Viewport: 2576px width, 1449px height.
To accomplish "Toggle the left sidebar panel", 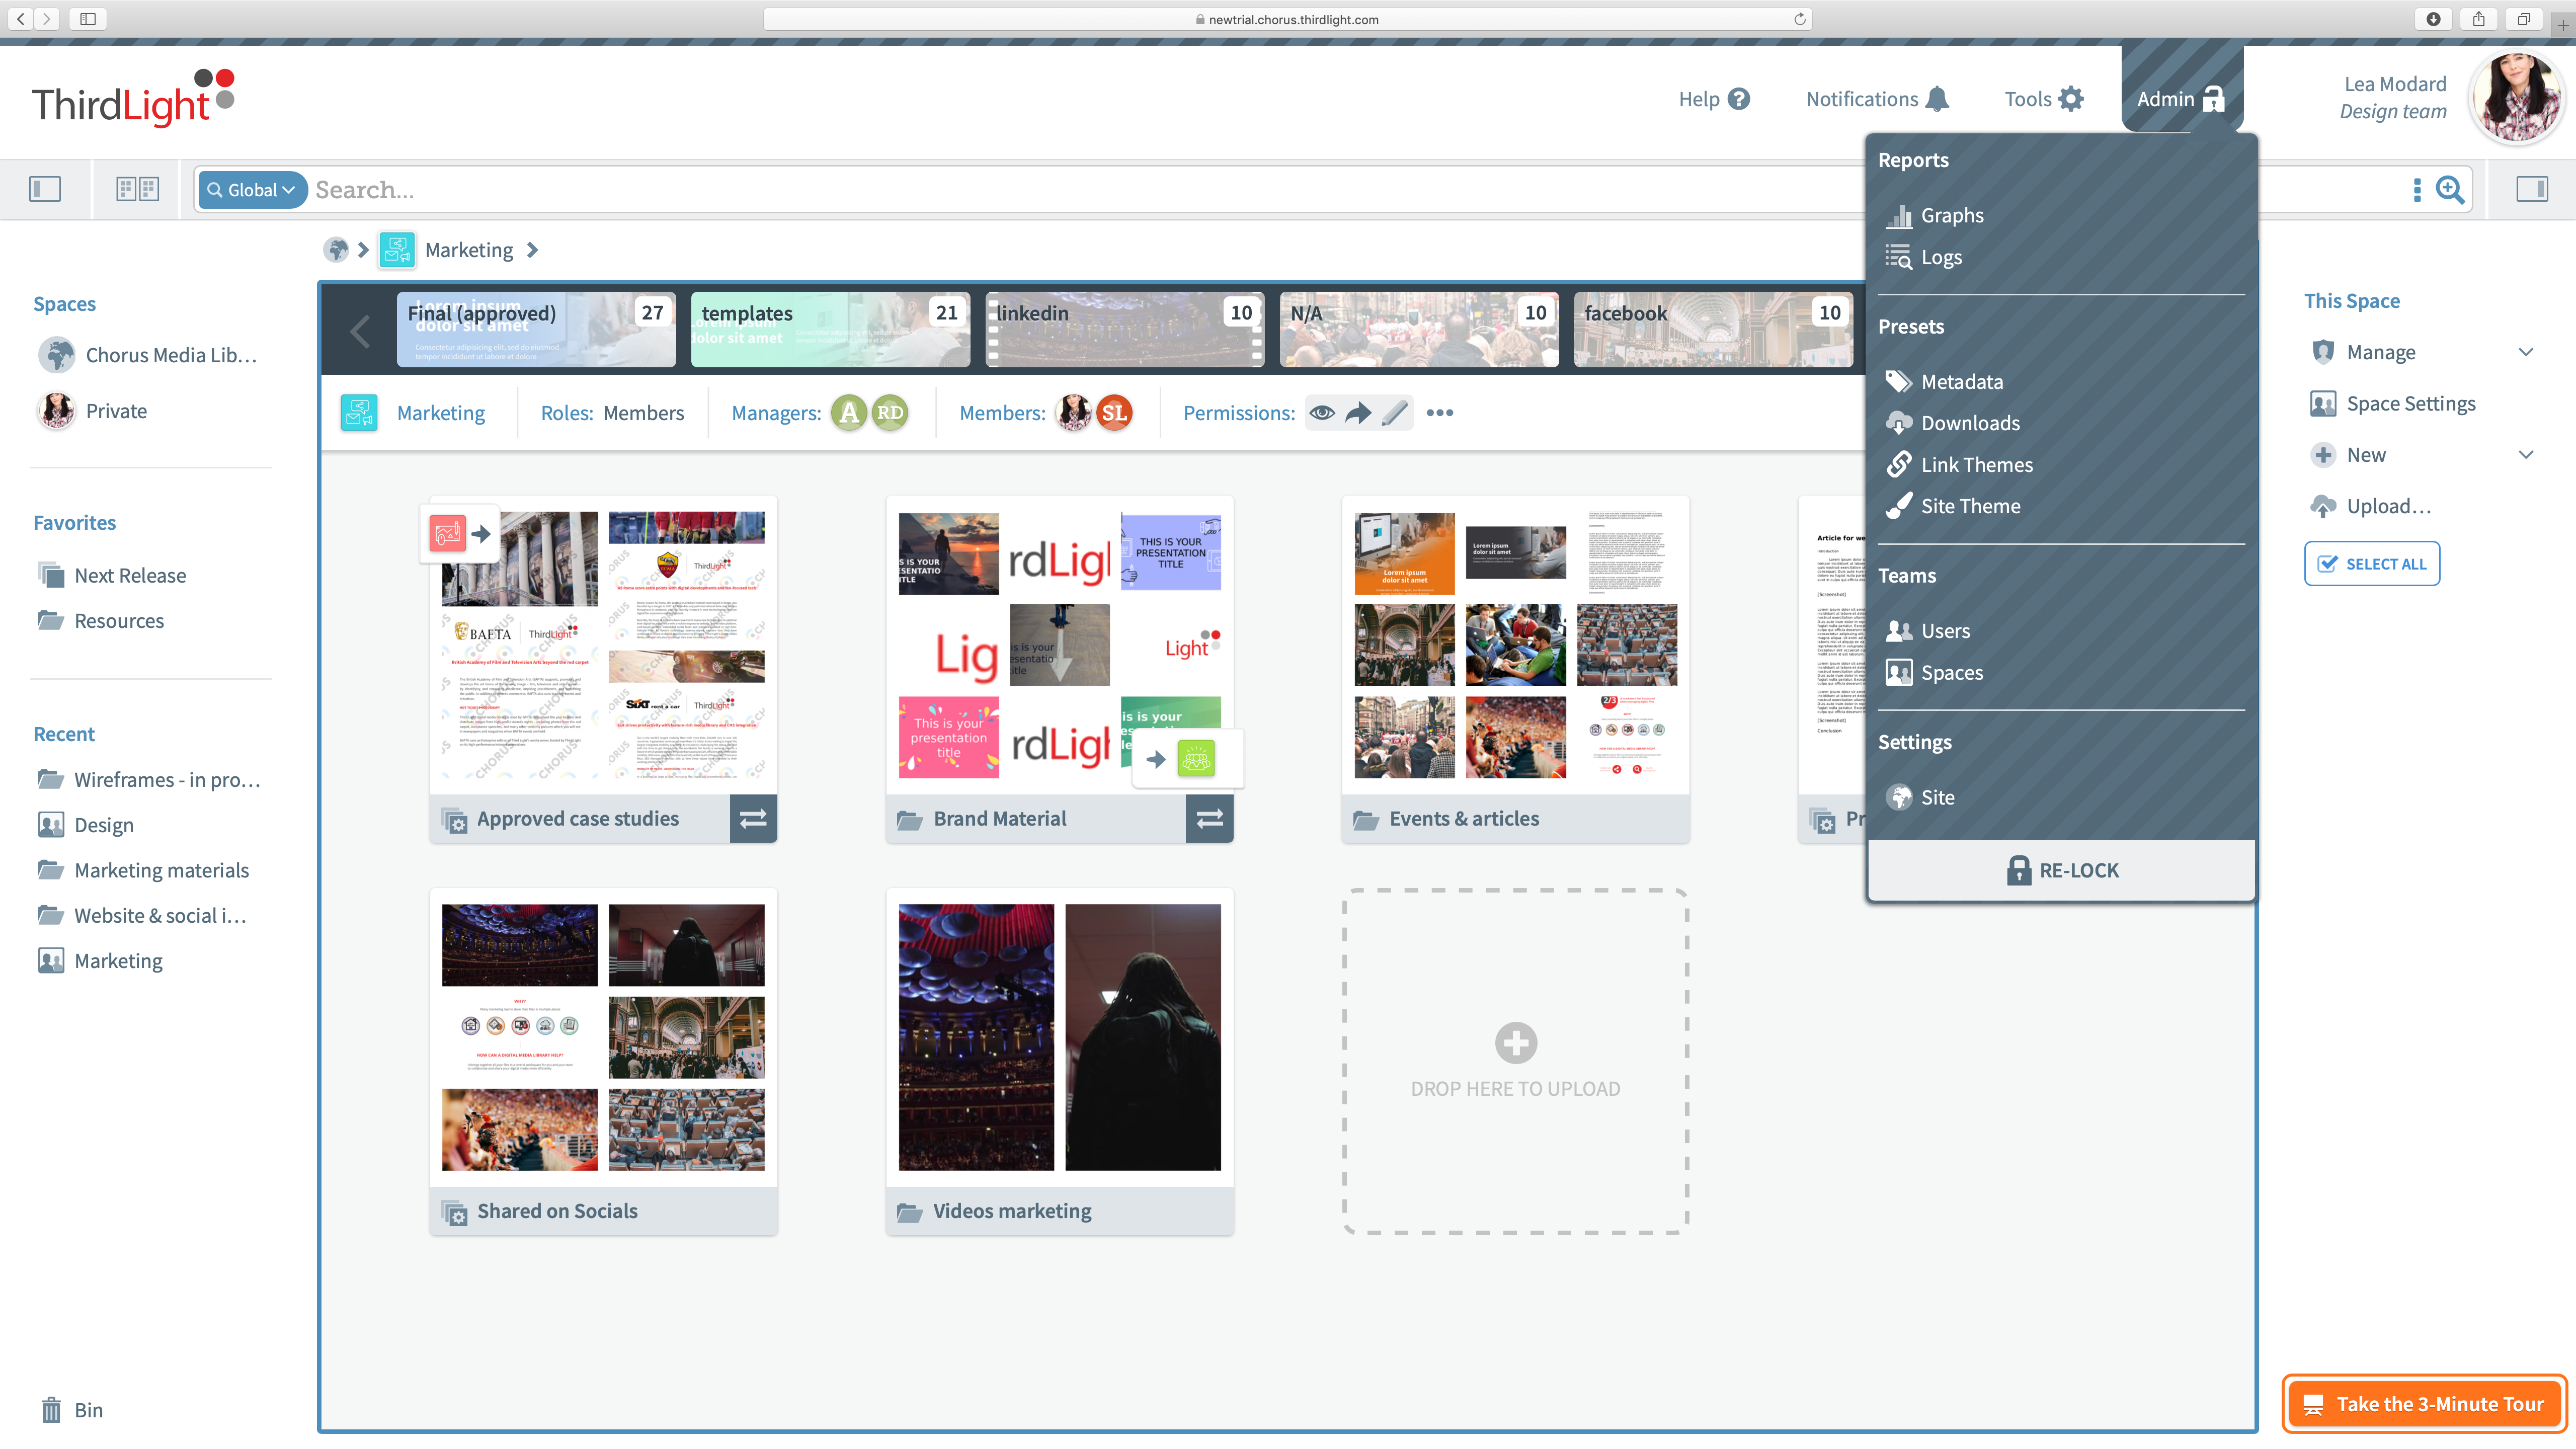I will [45, 189].
